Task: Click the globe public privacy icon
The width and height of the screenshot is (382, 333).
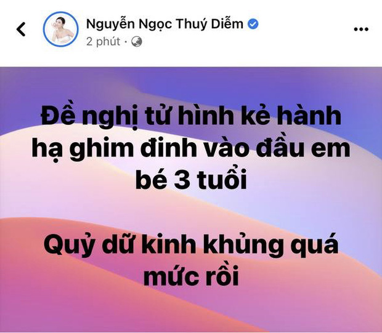Action: [137, 42]
